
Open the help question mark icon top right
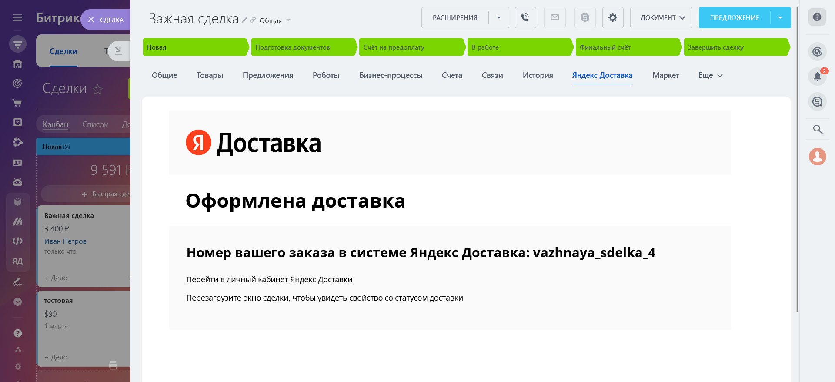point(817,17)
